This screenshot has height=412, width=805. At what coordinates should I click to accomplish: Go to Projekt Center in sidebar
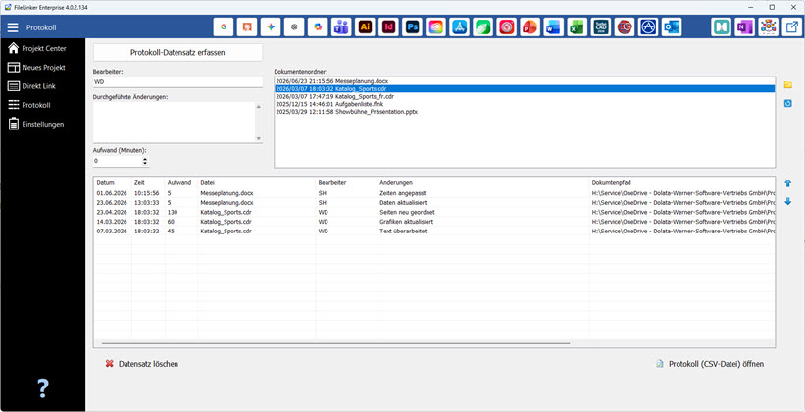pyautogui.click(x=37, y=49)
